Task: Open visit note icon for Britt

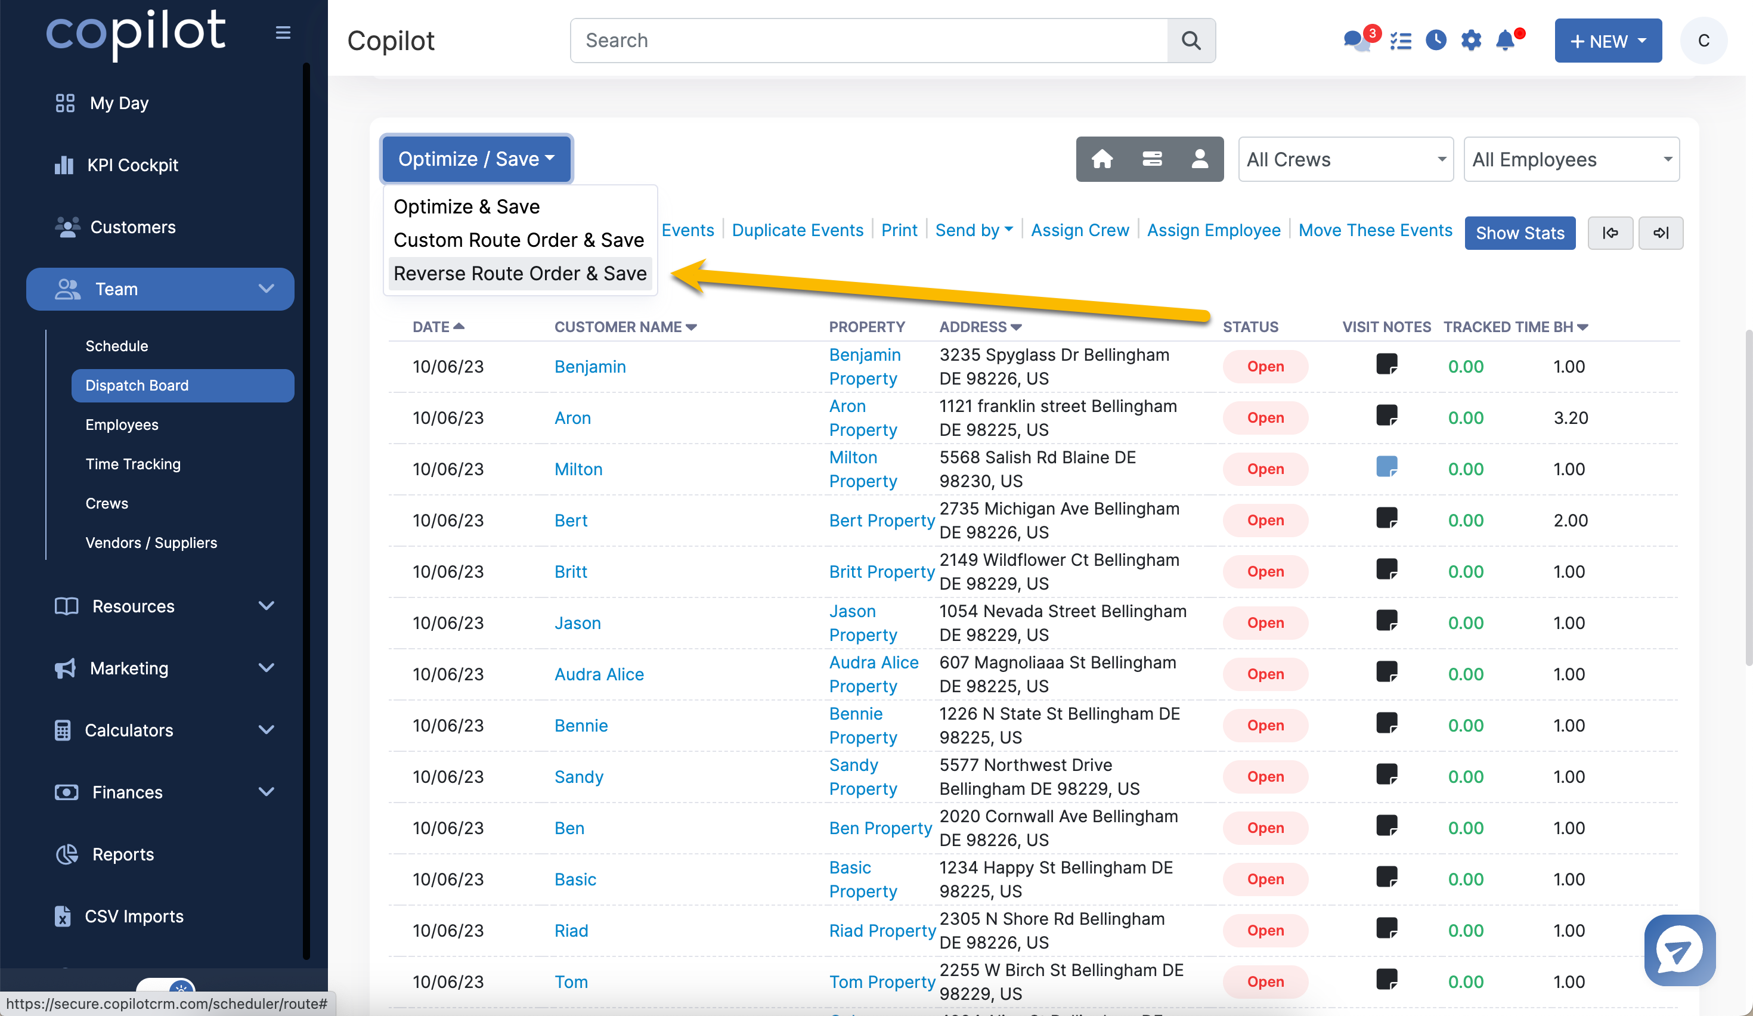Action: point(1386,569)
